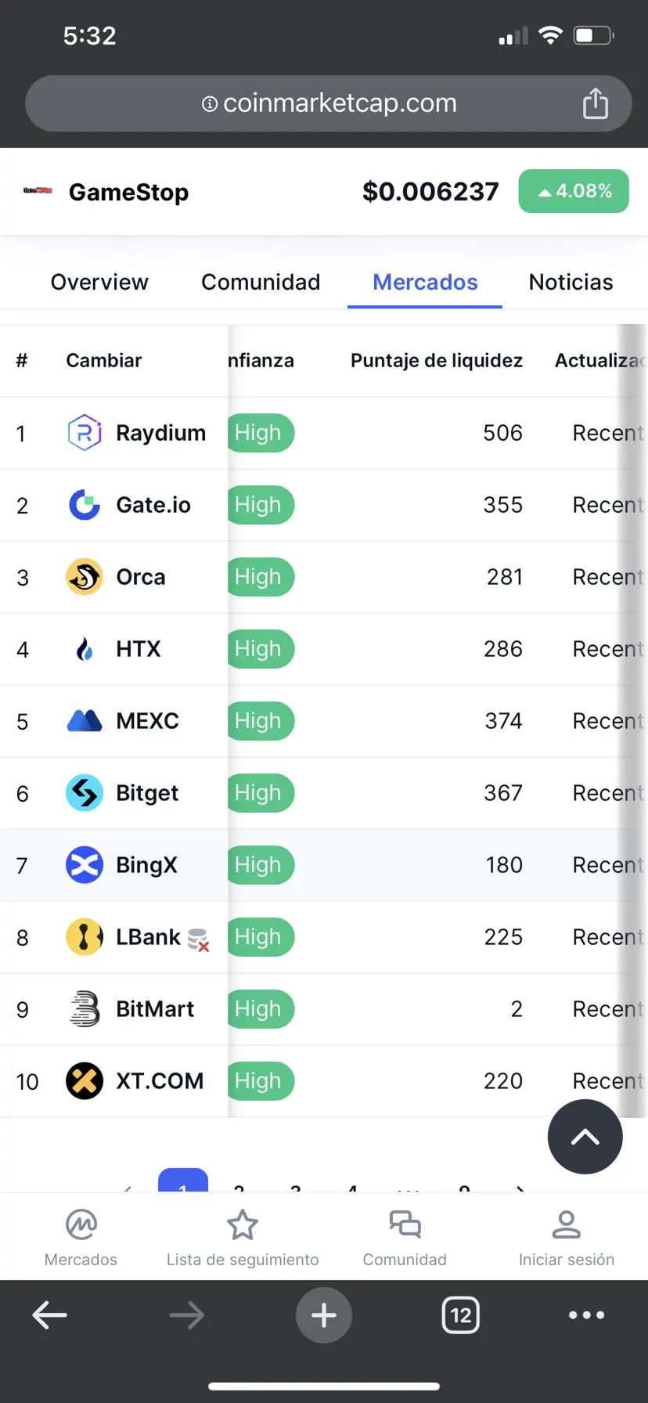Tap Iniciar sesión in bottom navigation
Screen dimensions: 648x1403
point(566,1238)
